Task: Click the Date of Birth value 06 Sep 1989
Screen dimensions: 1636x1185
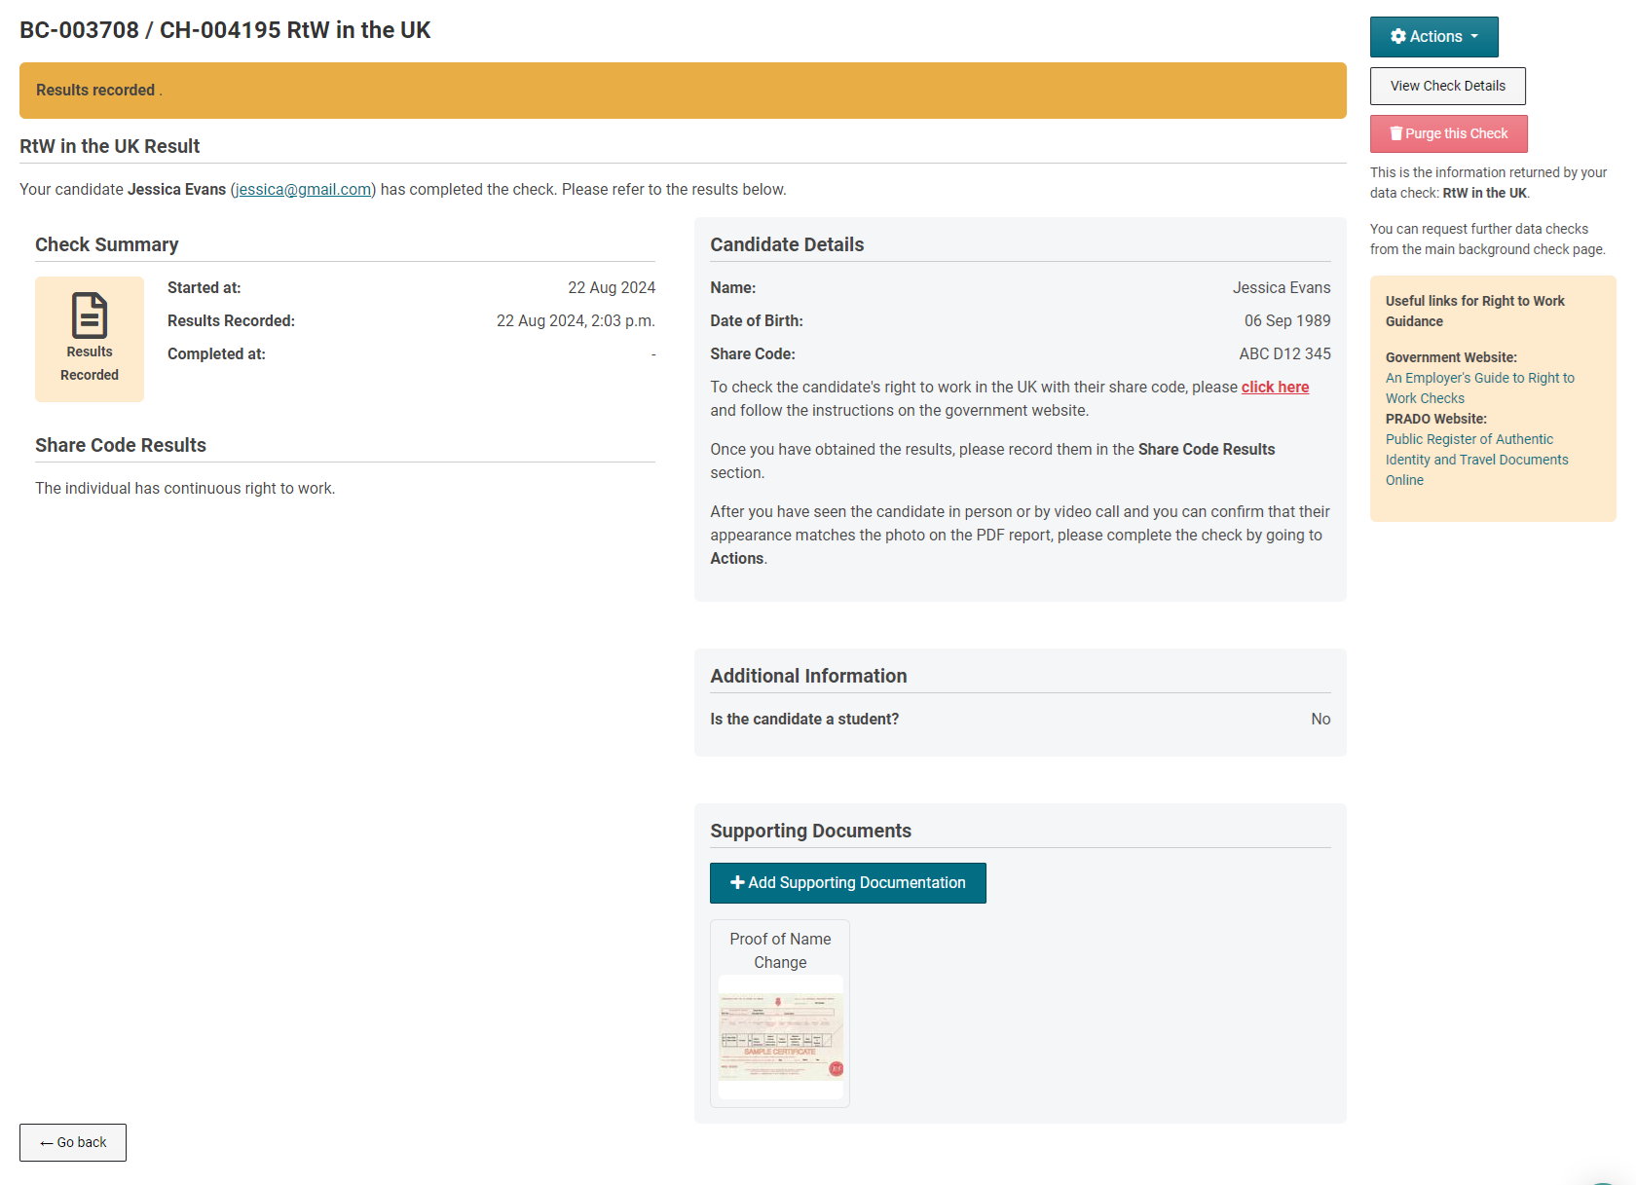Action: (x=1286, y=321)
